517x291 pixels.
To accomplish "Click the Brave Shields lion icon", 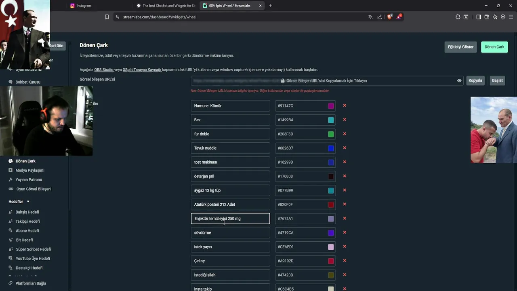I will coord(389,17).
